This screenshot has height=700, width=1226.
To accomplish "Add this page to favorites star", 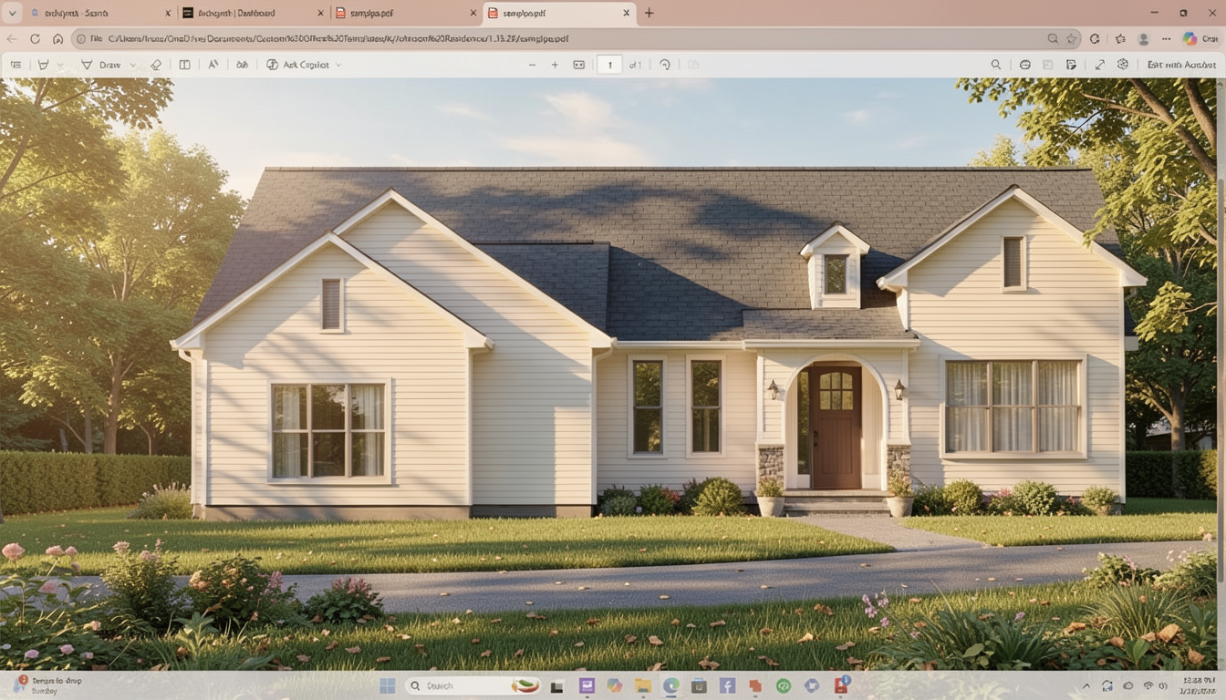I will click(1073, 39).
